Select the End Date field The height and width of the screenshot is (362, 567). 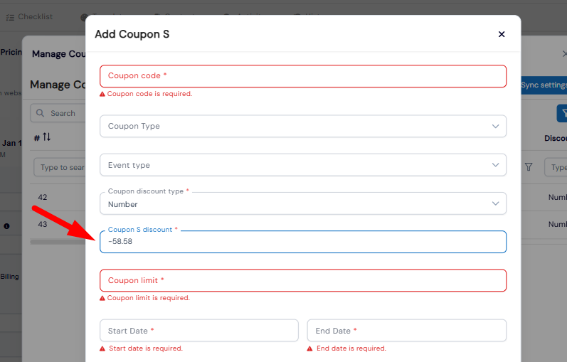tap(406, 331)
